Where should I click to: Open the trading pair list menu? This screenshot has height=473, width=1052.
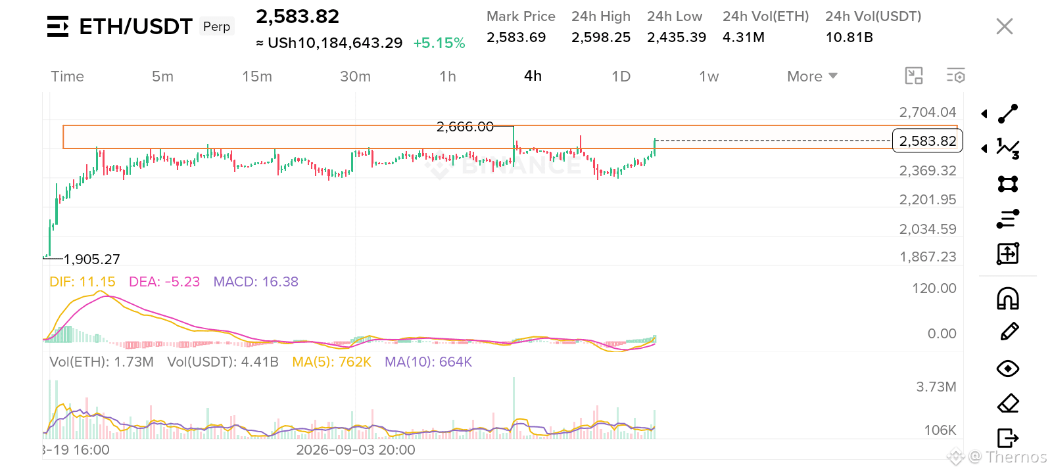click(58, 26)
